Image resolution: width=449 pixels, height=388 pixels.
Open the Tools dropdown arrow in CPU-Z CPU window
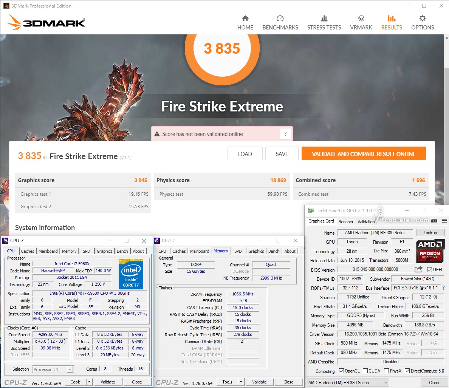(89, 382)
